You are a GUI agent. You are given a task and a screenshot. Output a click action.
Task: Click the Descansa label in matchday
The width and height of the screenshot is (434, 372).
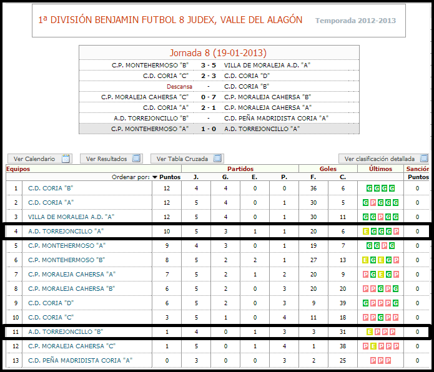pyautogui.click(x=179, y=87)
